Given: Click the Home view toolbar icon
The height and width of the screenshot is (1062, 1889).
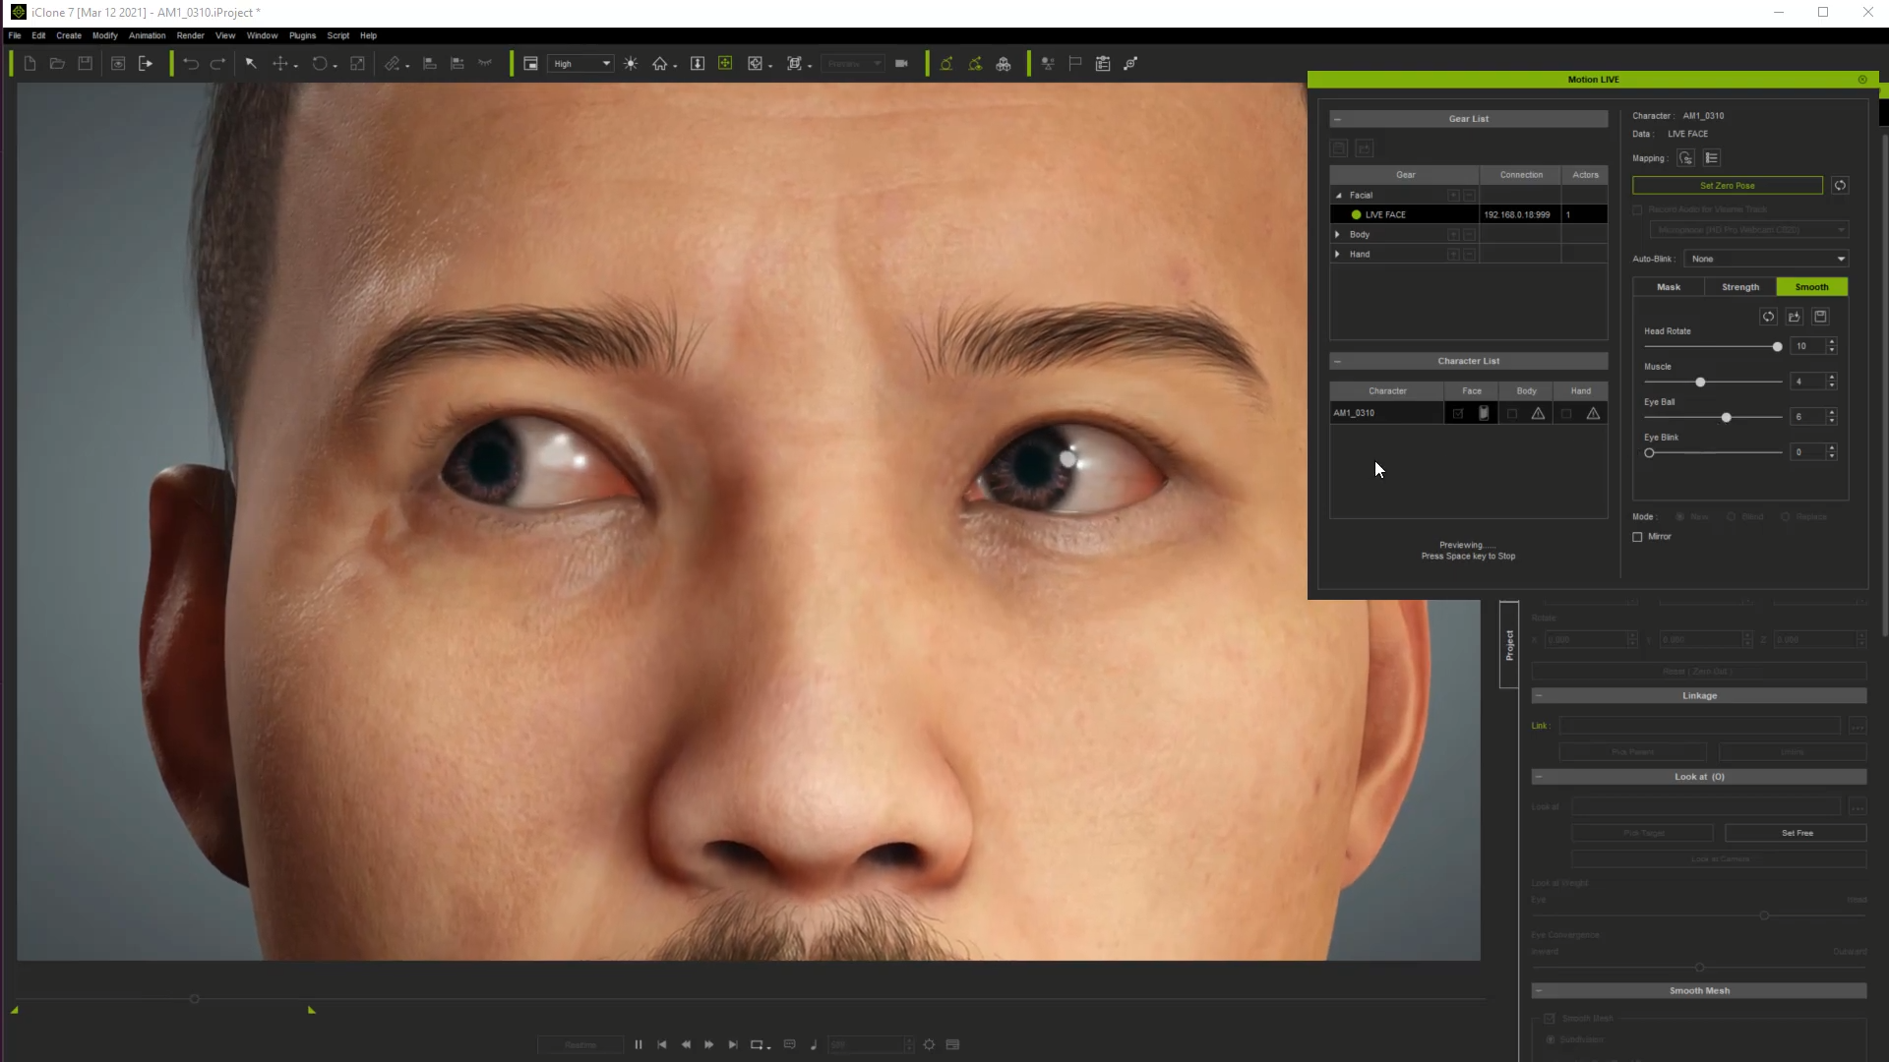Looking at the screenshot, I should tap(660, 64).
